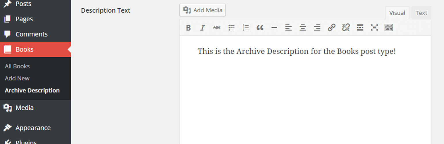Select Books in the admin sidebar

point(35,49)
